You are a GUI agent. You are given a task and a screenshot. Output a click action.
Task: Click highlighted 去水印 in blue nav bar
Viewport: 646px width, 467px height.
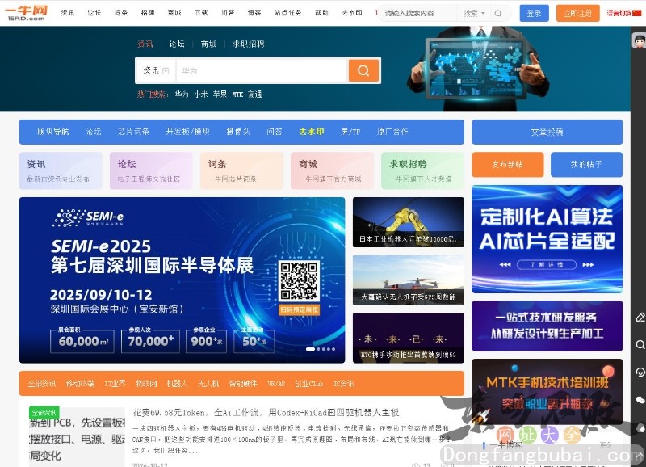coord(312,132)
